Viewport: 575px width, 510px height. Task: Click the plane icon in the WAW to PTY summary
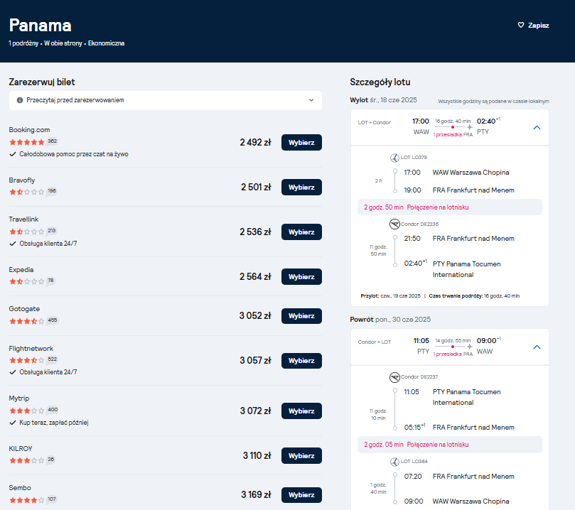coord(470,127)
